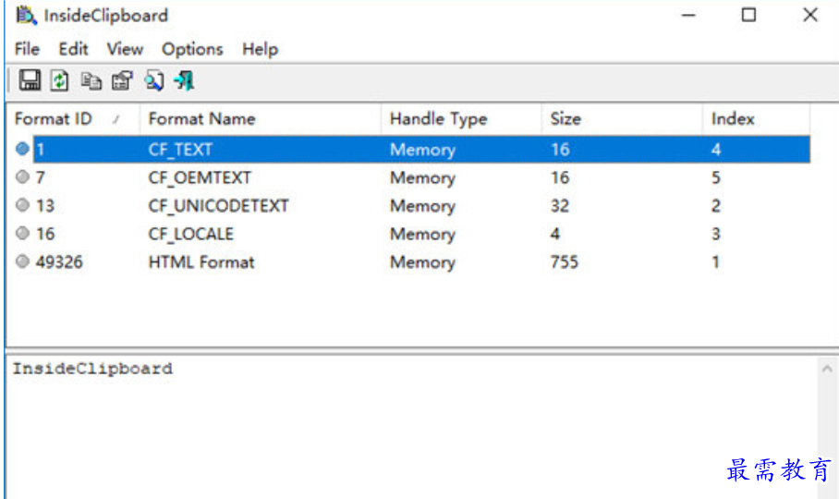Screen dimensions: 839x499
Task: Click the Refresh toolbar icon
Action: point(59,80)
